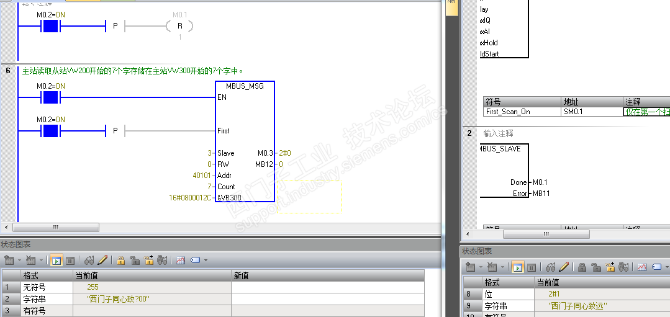The image size is (670, 317).
Task: Click the 字符串 format cell in master row 2
Action: point(46,299)
